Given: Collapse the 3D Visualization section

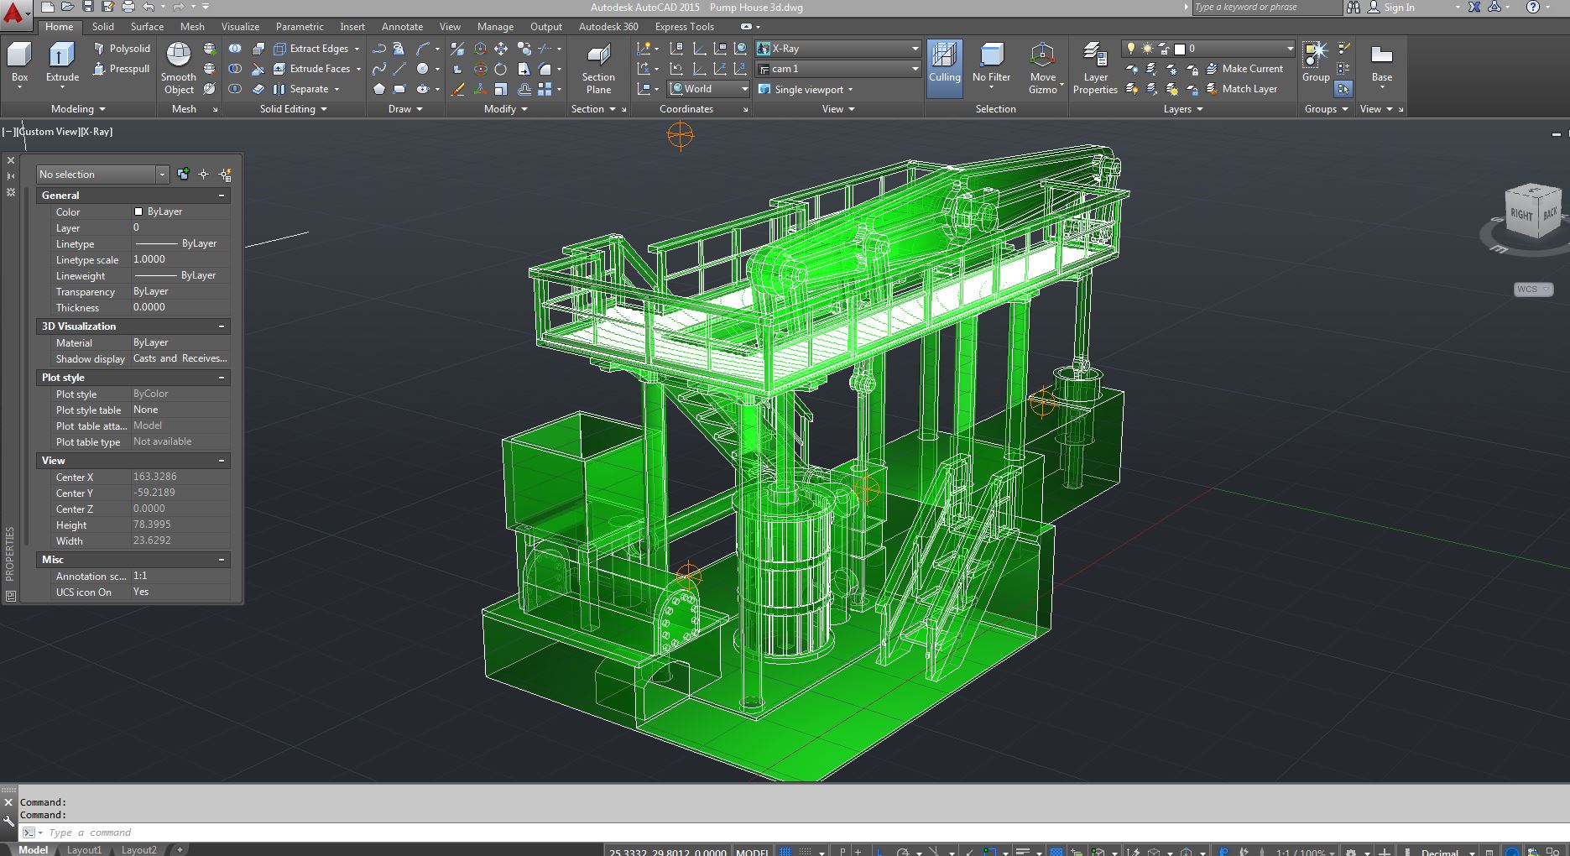Looking at the screenshot, I should pos(222,326).
